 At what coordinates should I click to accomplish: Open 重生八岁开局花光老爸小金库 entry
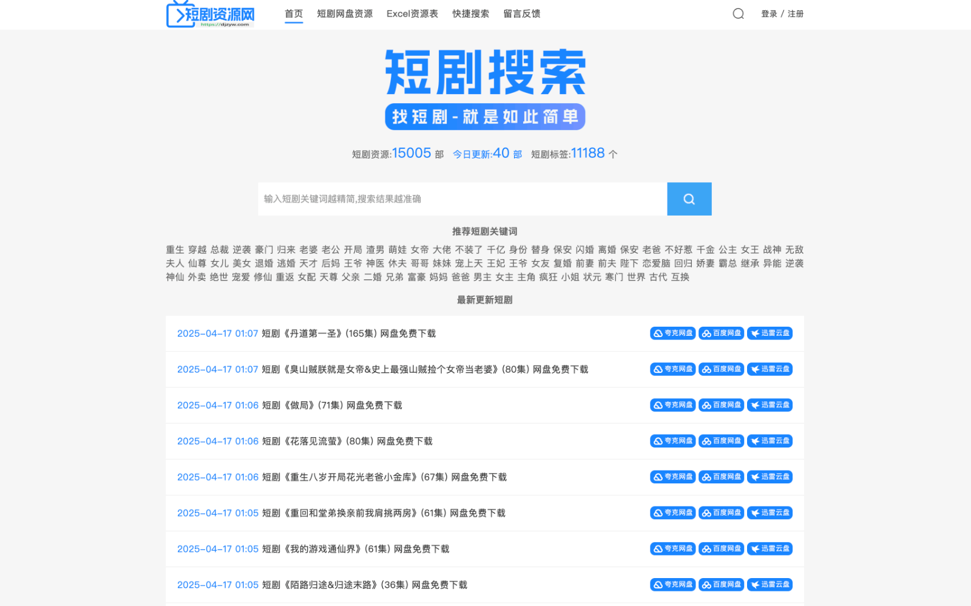coord(384,477)
